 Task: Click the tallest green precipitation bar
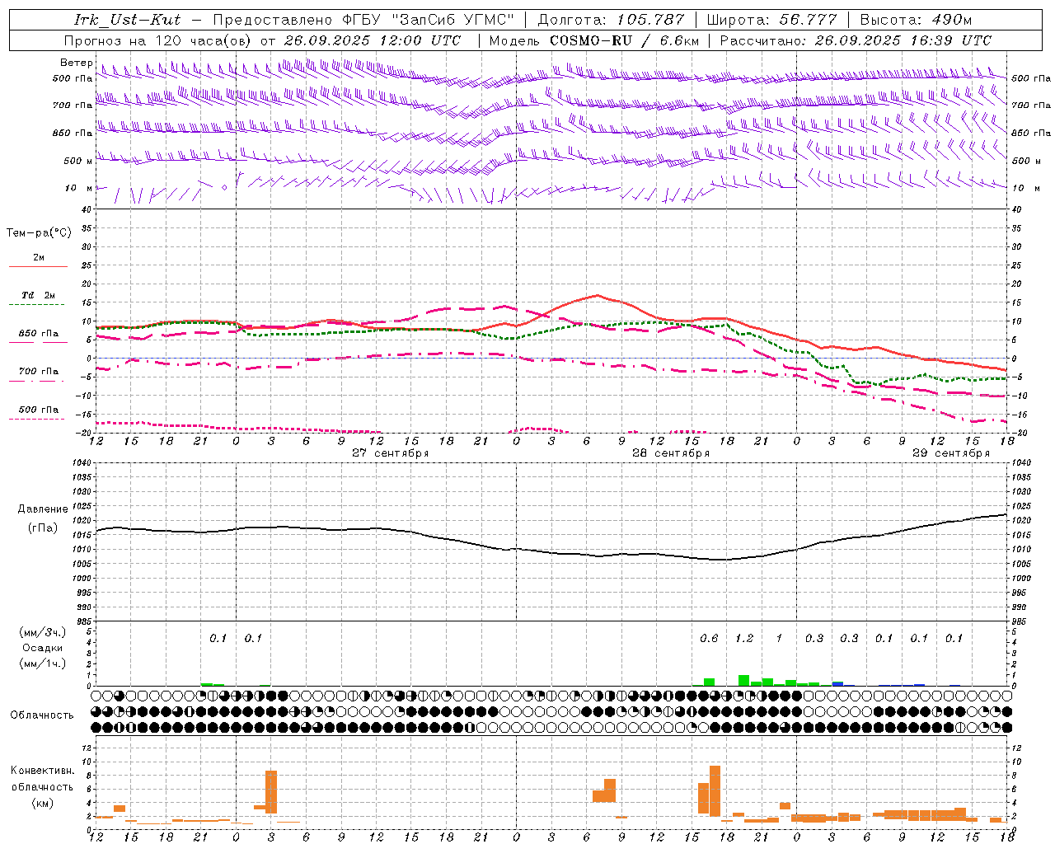coord(744,680)
